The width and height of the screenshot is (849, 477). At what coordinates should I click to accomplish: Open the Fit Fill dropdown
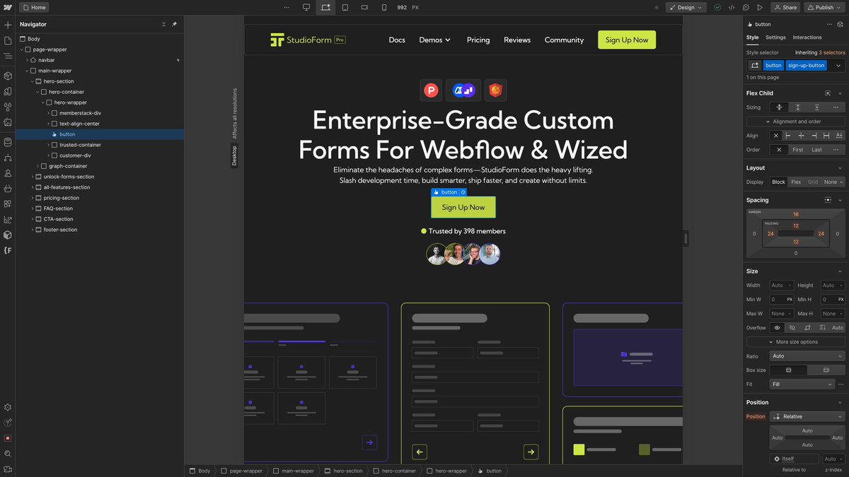click(x=802, y=384)
